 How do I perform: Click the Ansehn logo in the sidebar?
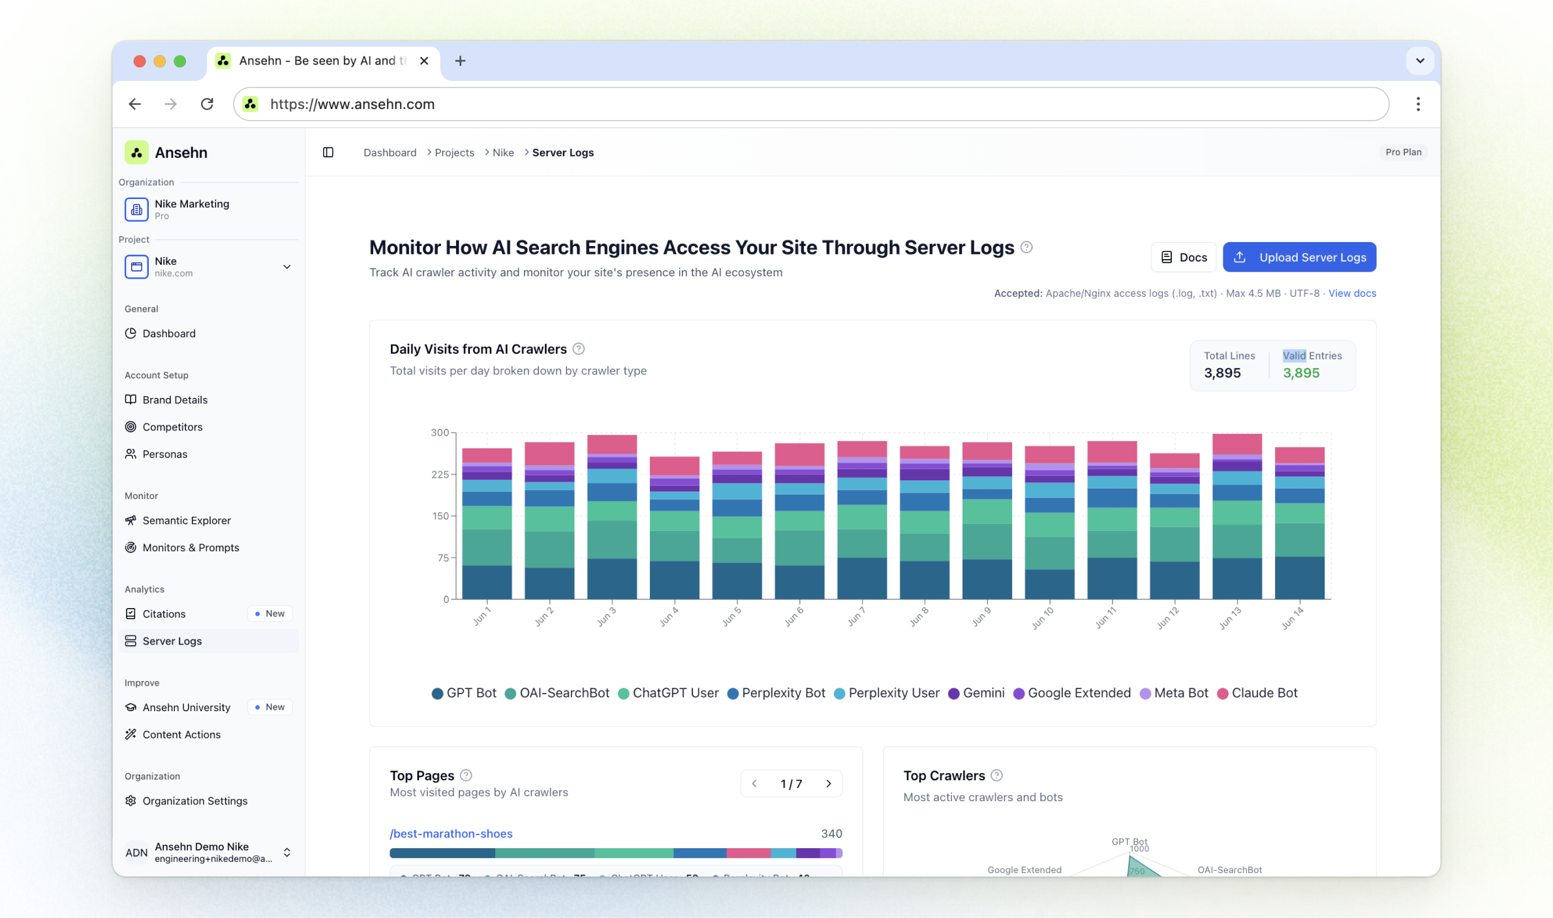coord(136,152)
